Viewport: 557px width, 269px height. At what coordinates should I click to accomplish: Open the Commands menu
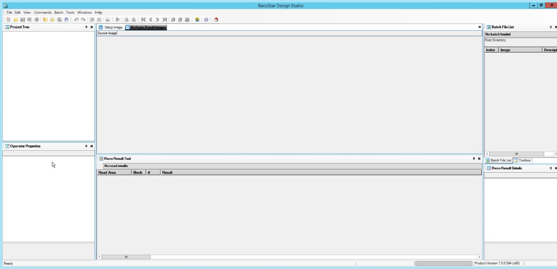click(43, 12)
